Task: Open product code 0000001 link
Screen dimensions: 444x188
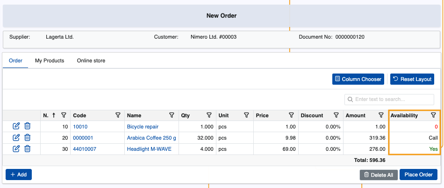Action: coord(83,138)
